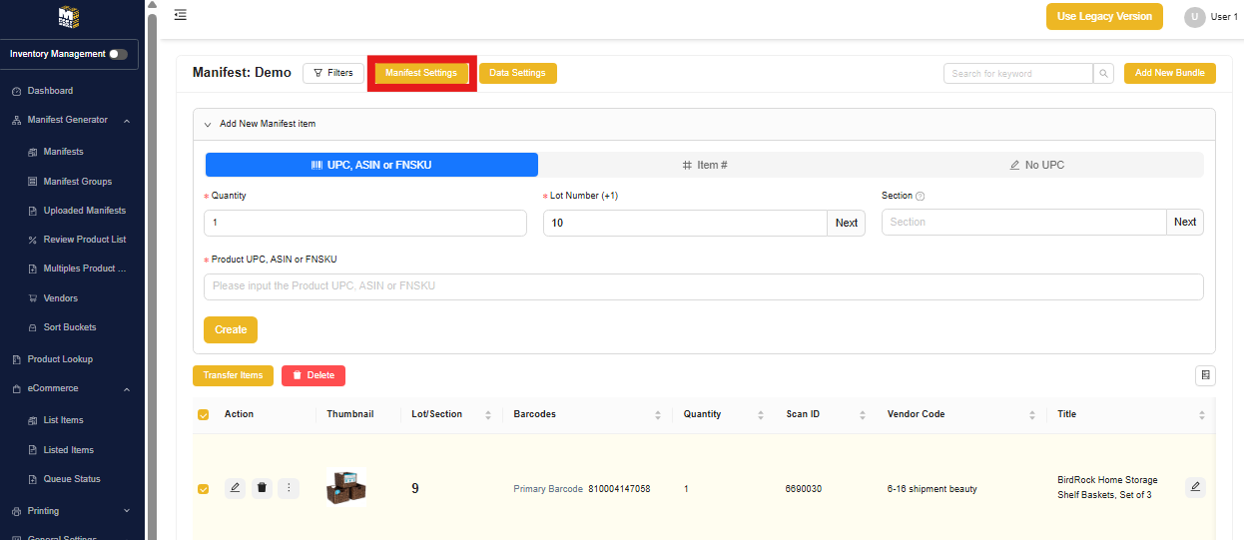
Task: Click the search magnifier icon
Action: (x=1103, y=74)
